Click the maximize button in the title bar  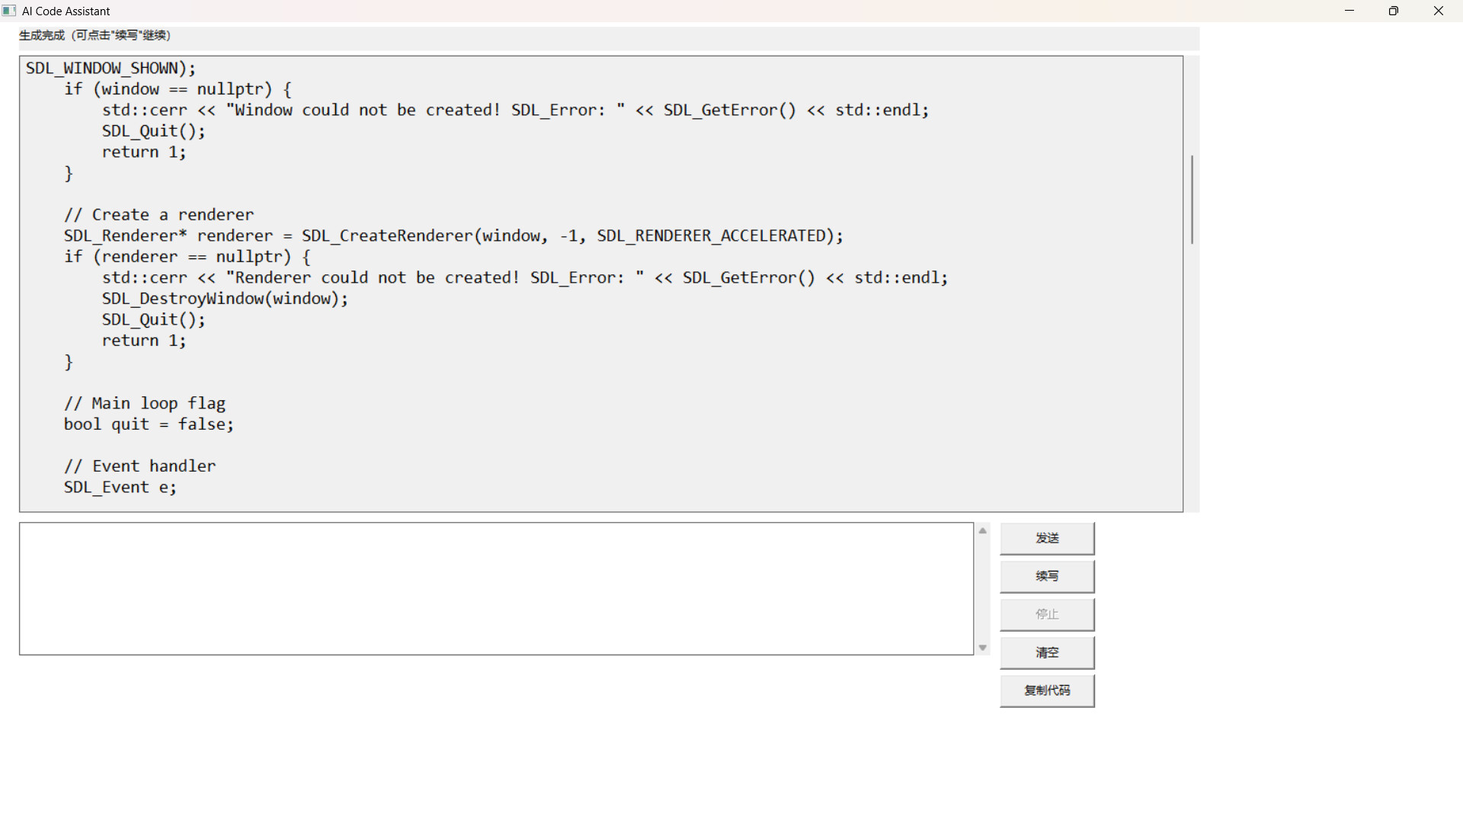[x=1394, y=11]
